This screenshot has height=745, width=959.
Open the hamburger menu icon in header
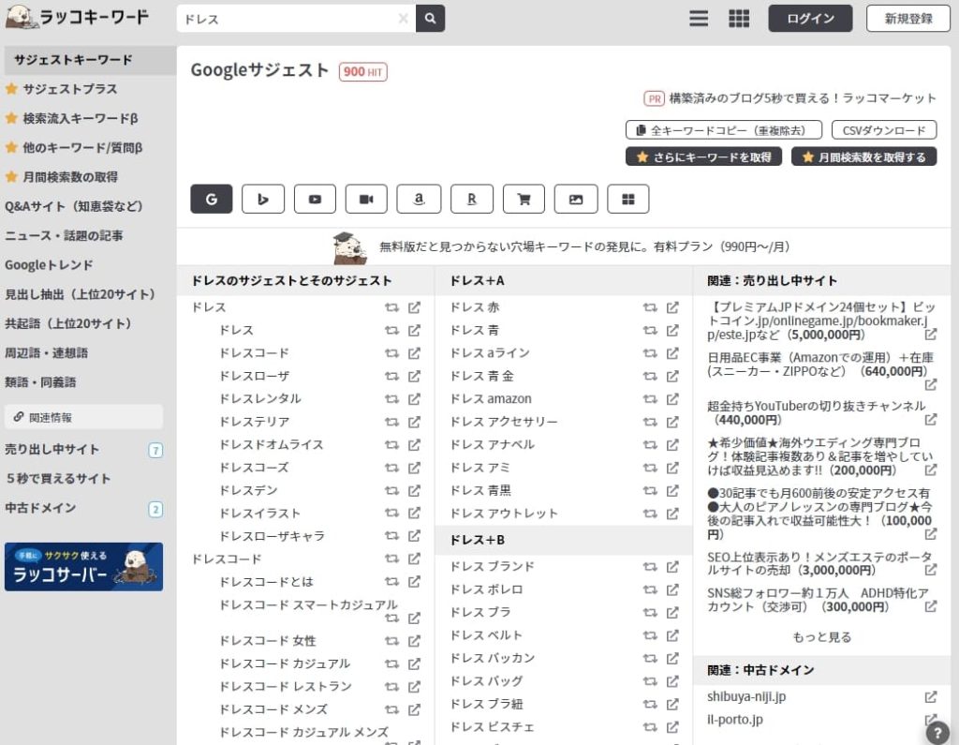pyautogui.click(x=699, y=19)
